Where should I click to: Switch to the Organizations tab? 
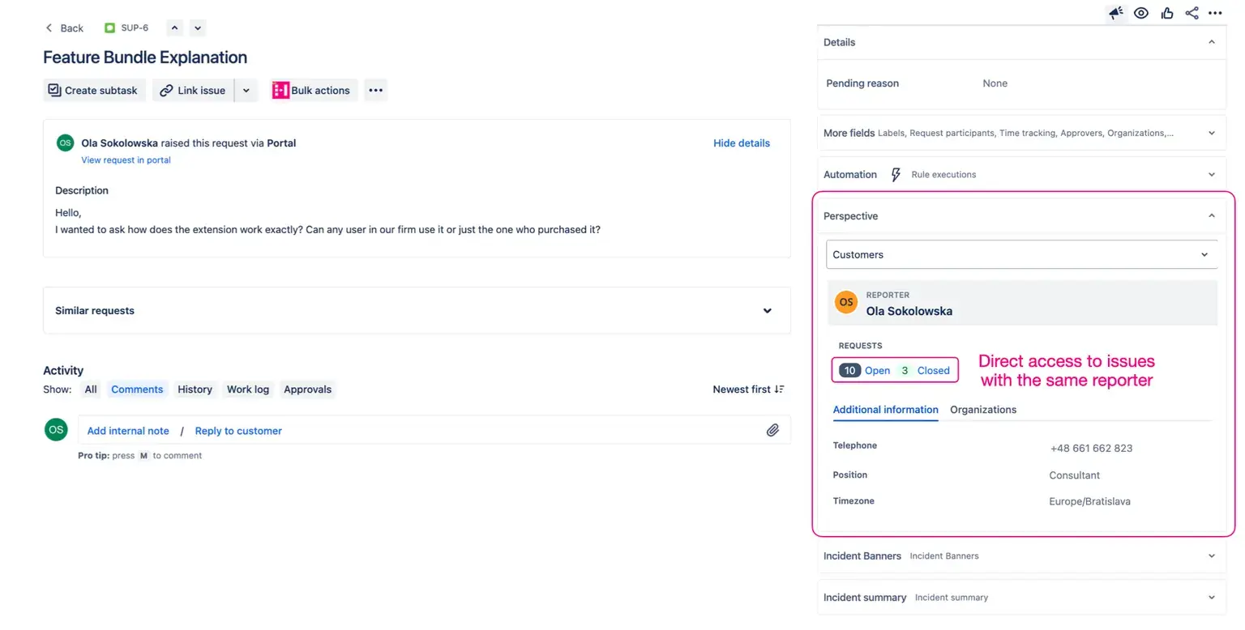pos(982,410)
